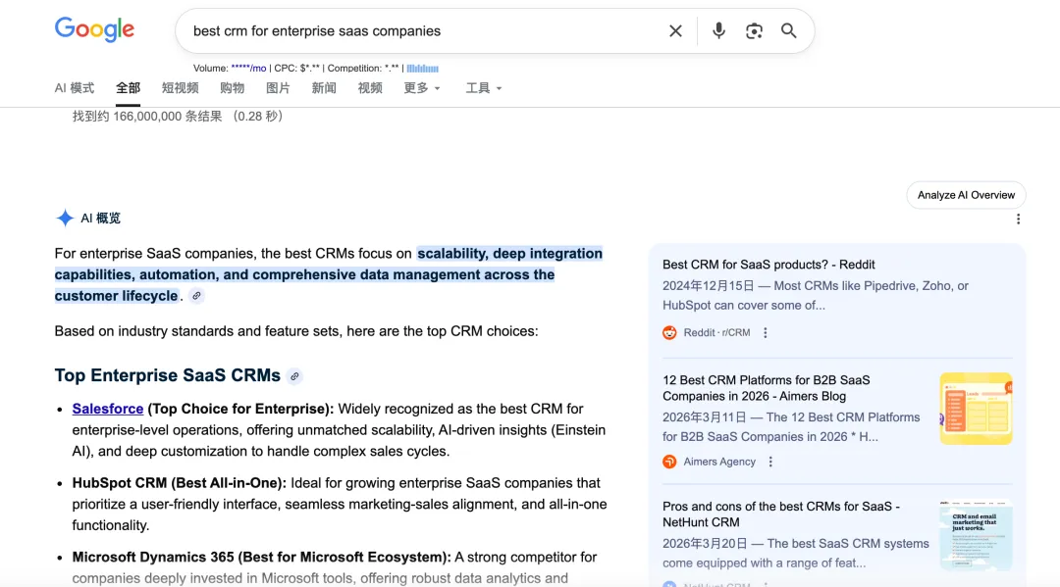Click the Analyze AI Overview button
1060x587 pixels.
tap(966, 195)
